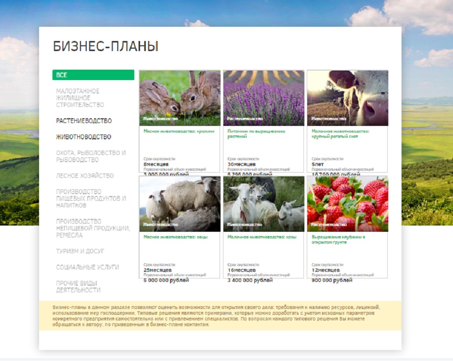
Task: Open the lavender field image card
Action: [x=263, y=98]
